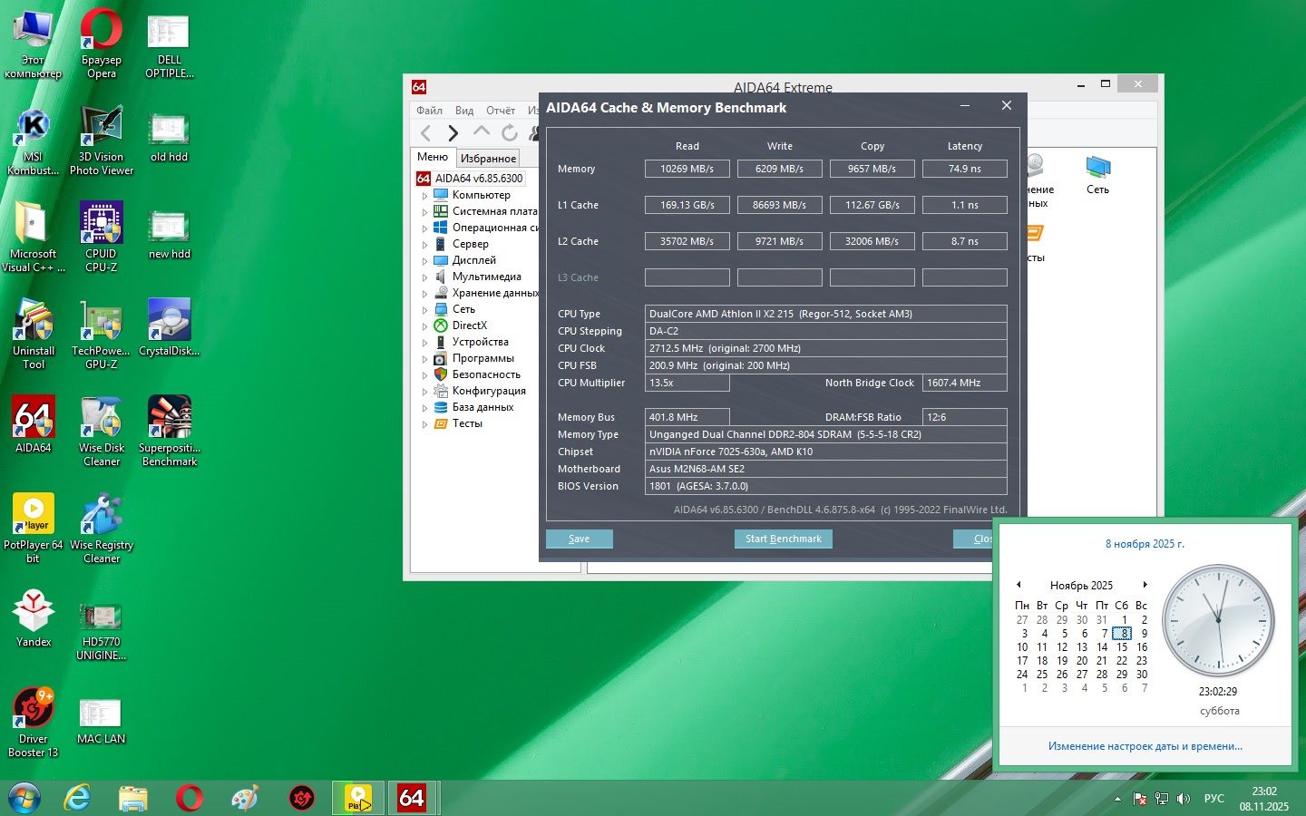The width and height of the screenshot is (1306, 816).
Task: Switch input language via РУС indicator
Action: (1213, 799)
